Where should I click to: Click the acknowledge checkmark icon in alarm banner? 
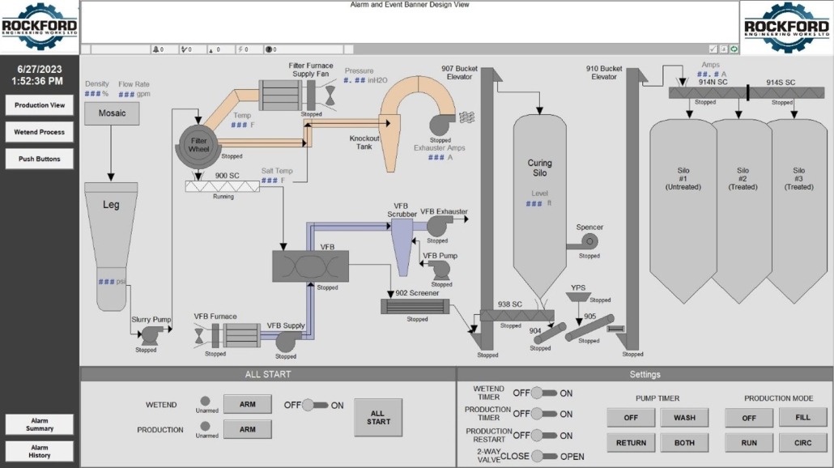[x=713, y=49]
